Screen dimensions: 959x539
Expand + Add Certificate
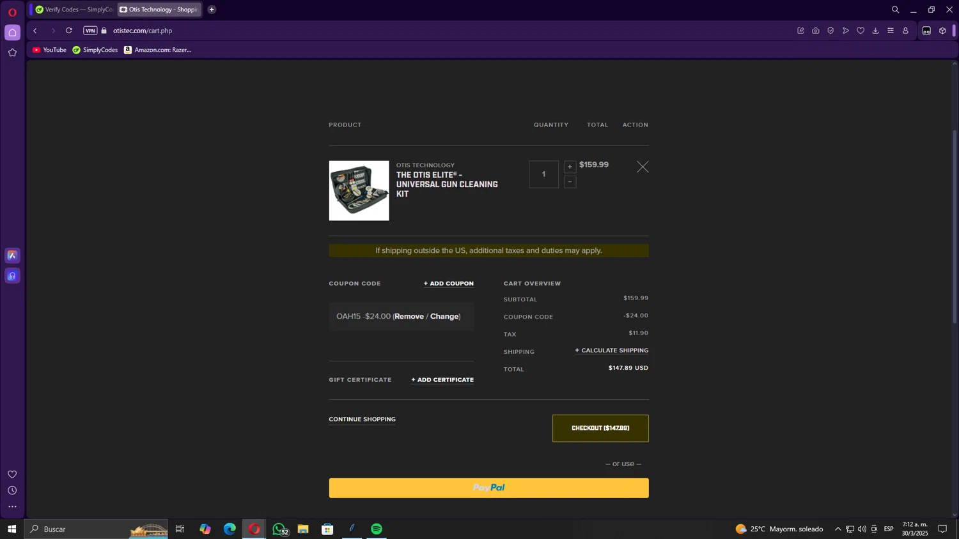pyautogui.click(x=442, y=380)
